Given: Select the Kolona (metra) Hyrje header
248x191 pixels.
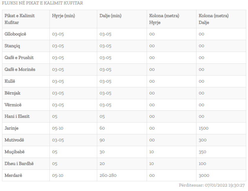Looking at the screenshot, I should pyautogui.click(x=164, y=19).
